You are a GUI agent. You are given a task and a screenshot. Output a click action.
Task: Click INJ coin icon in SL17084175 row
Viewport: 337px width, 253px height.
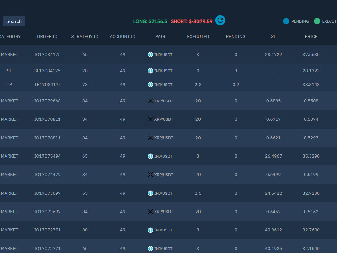pyautogui.click(x=150, y=71)
